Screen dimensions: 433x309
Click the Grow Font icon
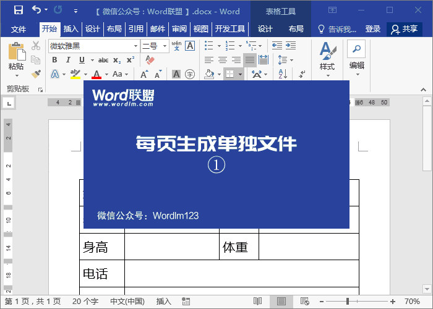coord(144,74)
